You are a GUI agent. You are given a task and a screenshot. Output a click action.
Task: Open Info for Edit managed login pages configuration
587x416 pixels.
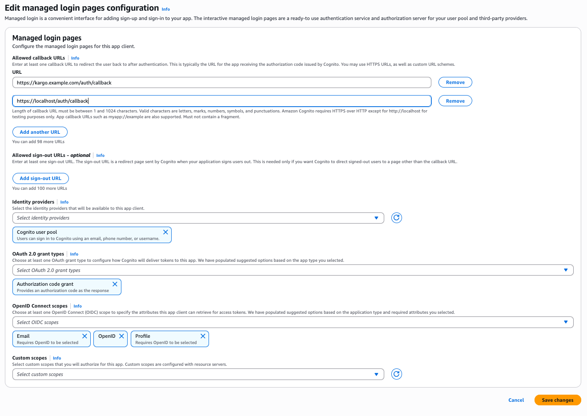165,9
